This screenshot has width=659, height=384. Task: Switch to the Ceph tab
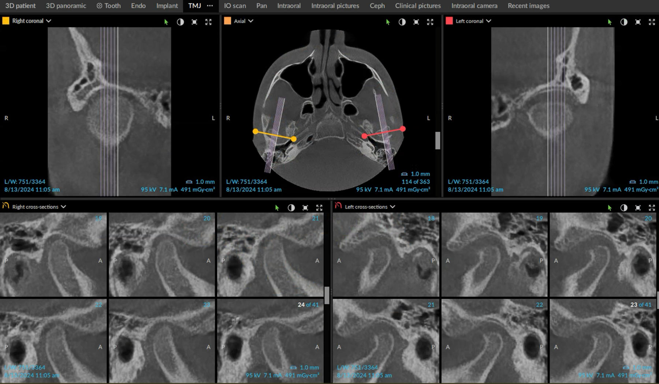point(377,5)
